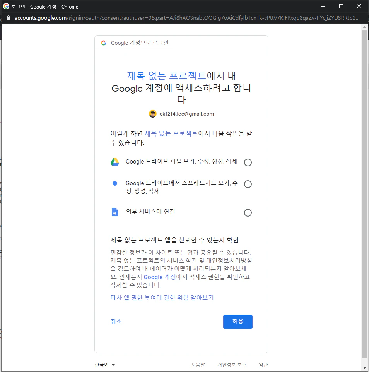Click the vertical scrollbar thumb
Image resolution: width=369 pixels, height=372 pixels.
(364, 194)
